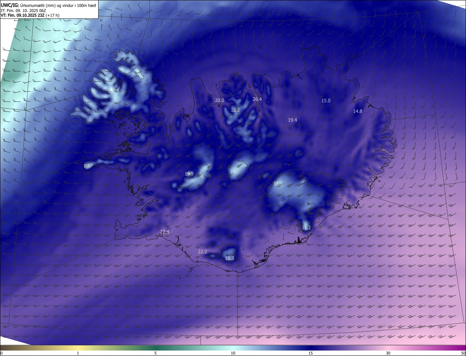
Task: Click the color scale label 5
Action: [155, 353]
